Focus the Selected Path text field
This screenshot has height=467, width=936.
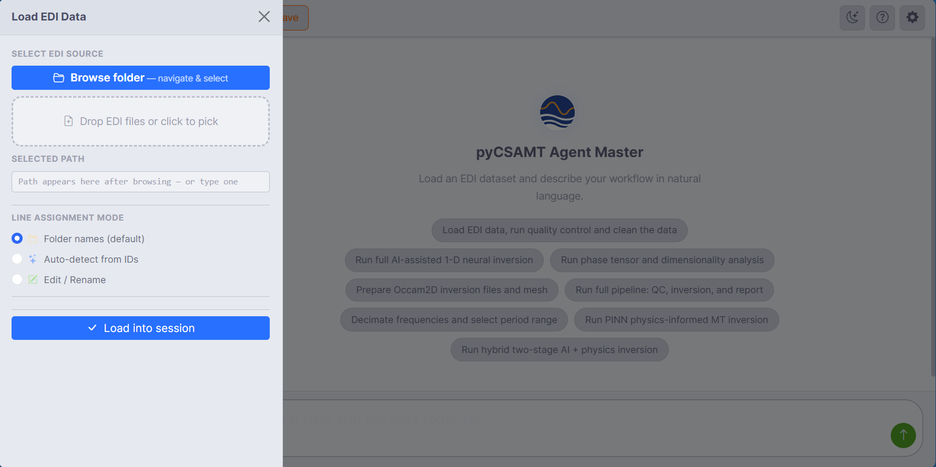(x=140, y=182)
